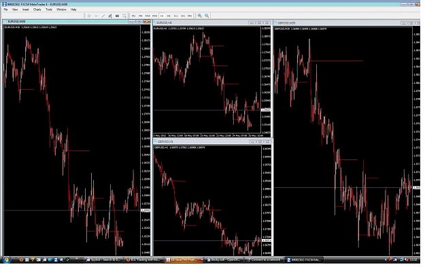The image size is (425, 269).
Task: Maximize the EURUSD,H1 chart window
Action: coord(259,22)
